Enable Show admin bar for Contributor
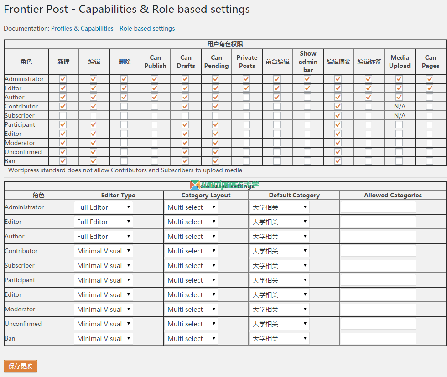The height and width of the screenshot is (377, 447). click(307, 106)
